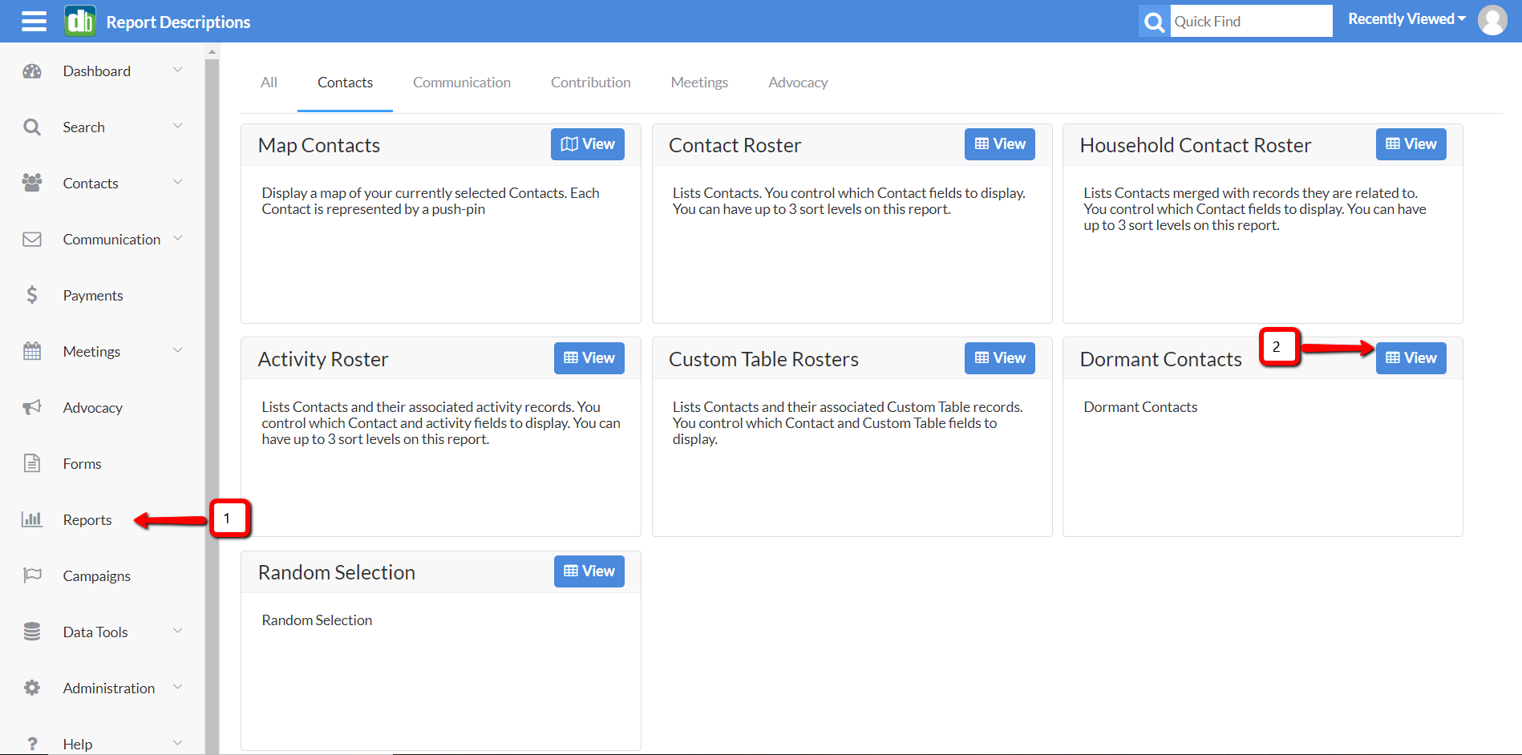View the Activity Roster report
The image size is (1522, 755).
point(589,358)
